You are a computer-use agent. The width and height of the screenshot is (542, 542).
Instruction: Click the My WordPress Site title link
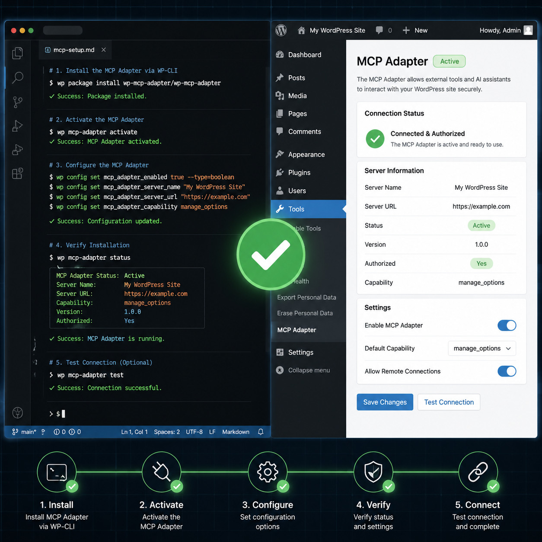337,30
